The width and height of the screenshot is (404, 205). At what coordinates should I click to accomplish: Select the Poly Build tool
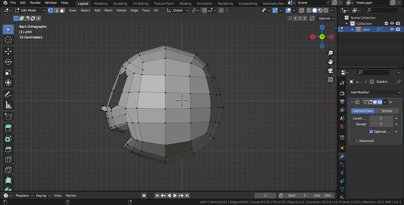tap(8, 180)
